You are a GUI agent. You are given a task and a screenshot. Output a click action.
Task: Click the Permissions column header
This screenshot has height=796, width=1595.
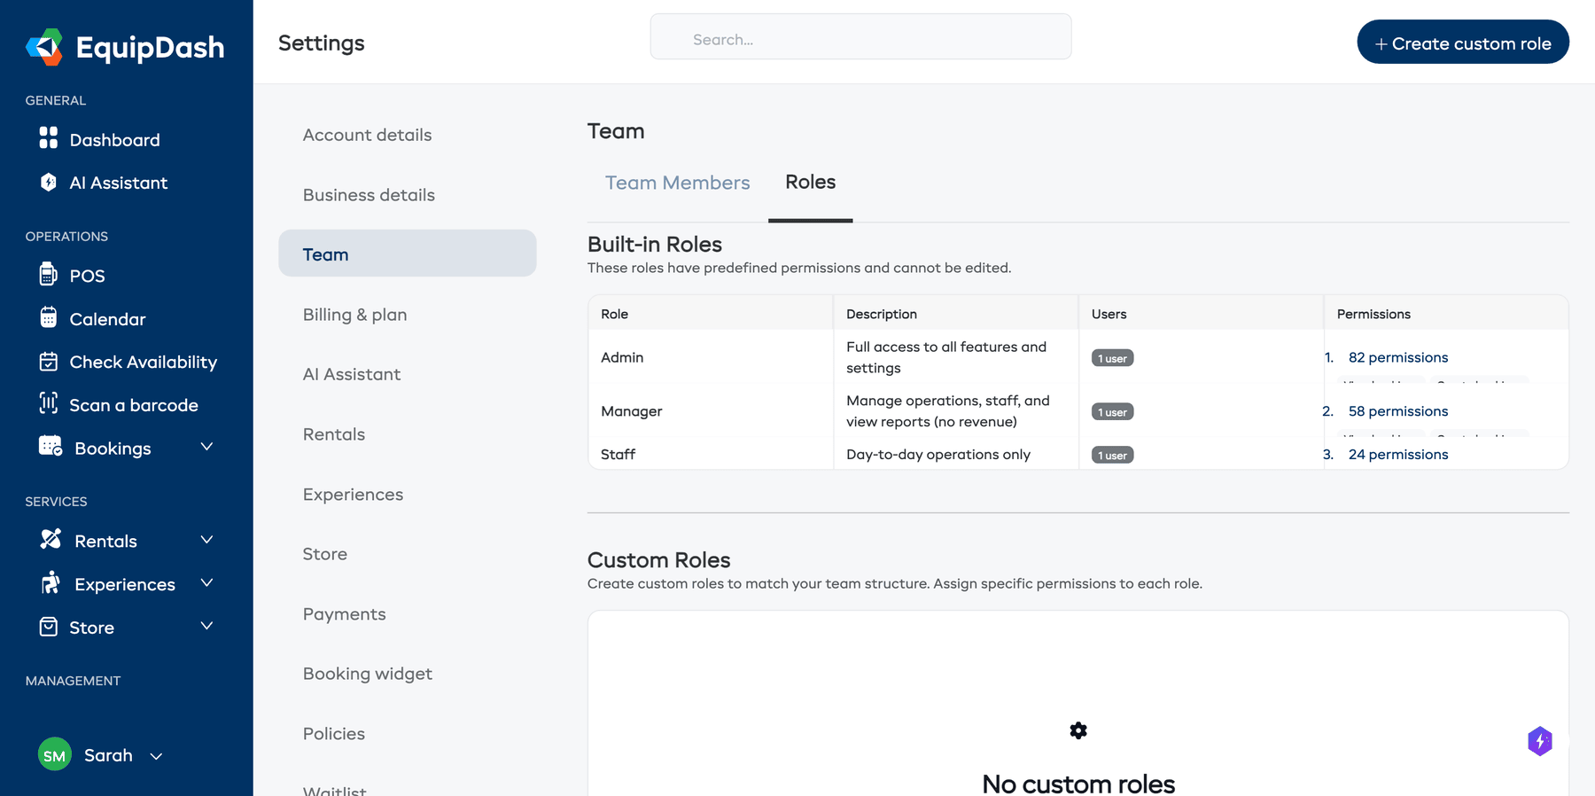[1373, 314]
